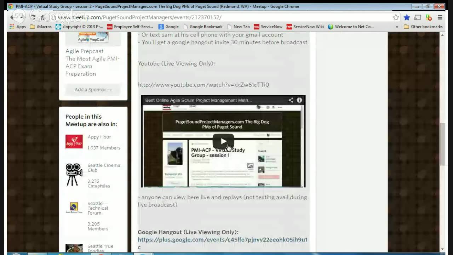Click the google hangout invite 30 minutes line

[x=223, y=42]
